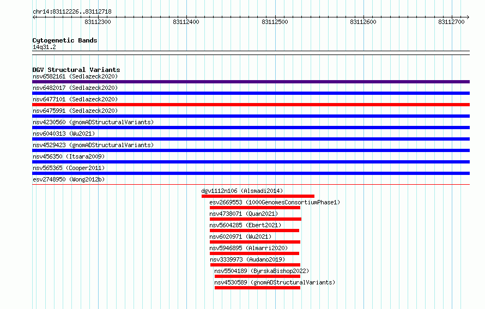The image size is (485, 309).
Task: Click the nsv6582161 (Sedlazeck2020) label
Action: point(75,76)
